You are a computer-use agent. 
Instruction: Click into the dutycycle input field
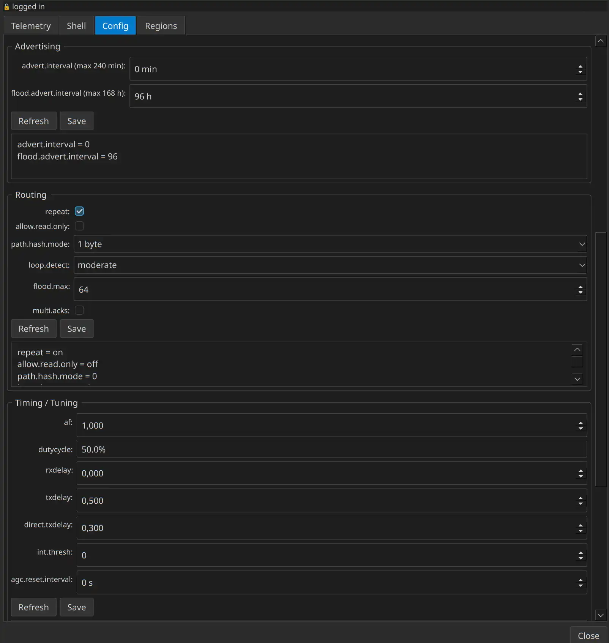click(x=331, y=449)
